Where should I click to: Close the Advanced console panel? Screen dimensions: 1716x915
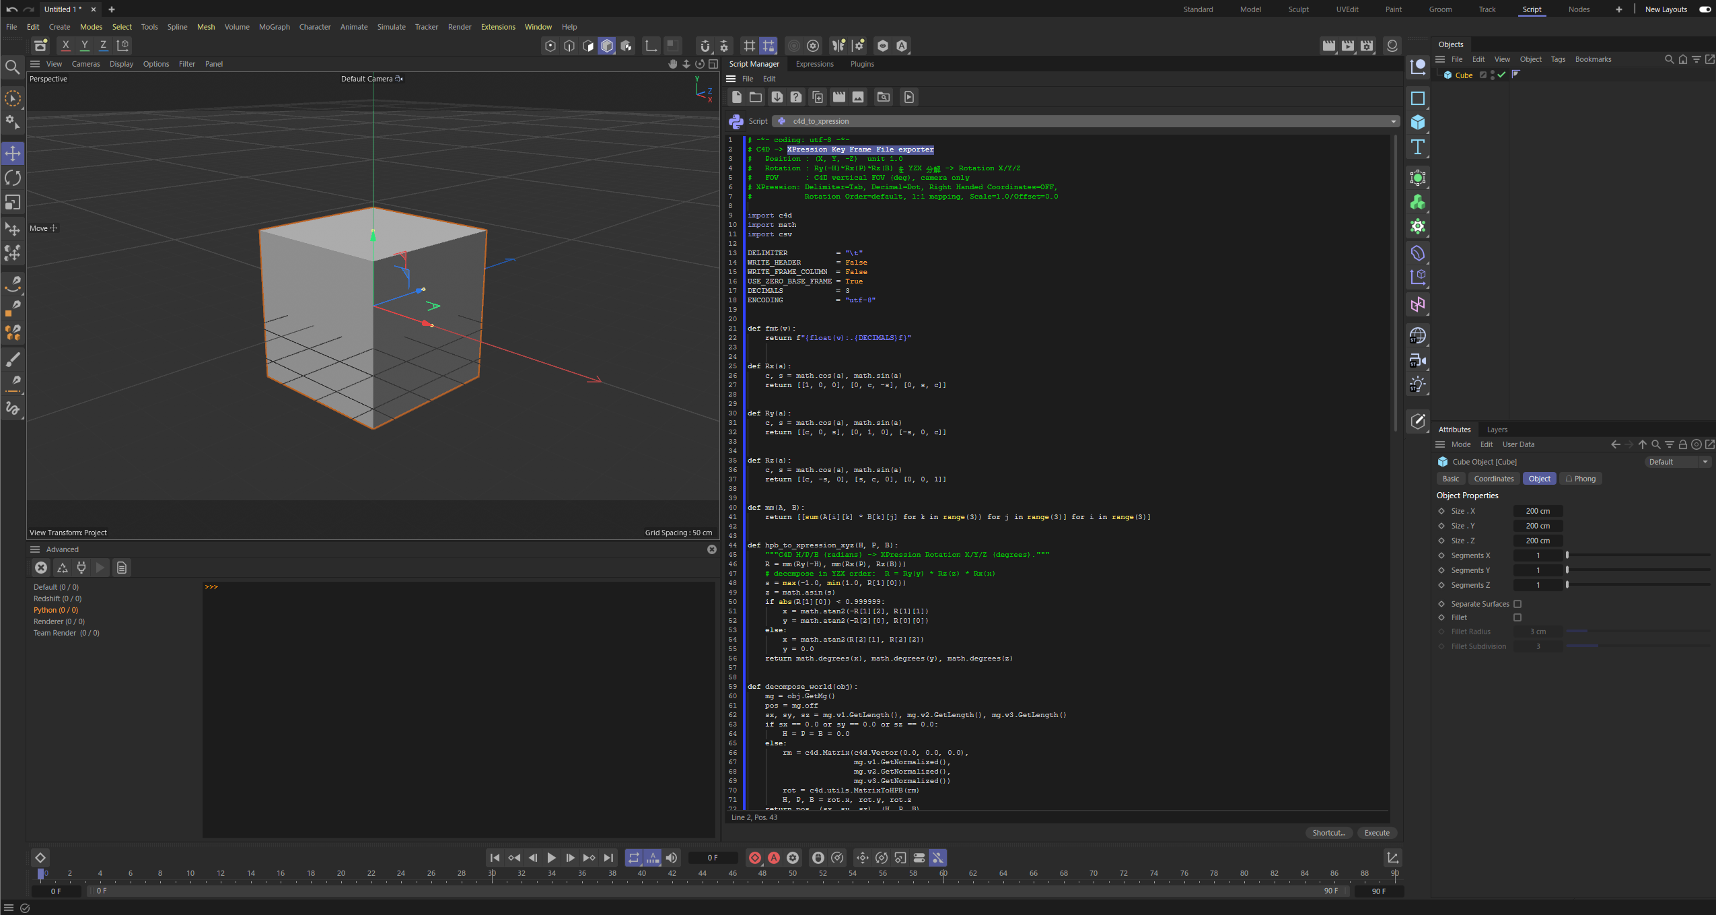(712, 549)
